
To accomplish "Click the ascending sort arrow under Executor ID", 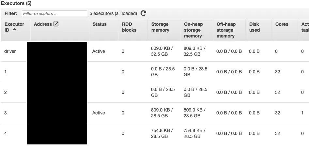I will (x=14, y=30).
